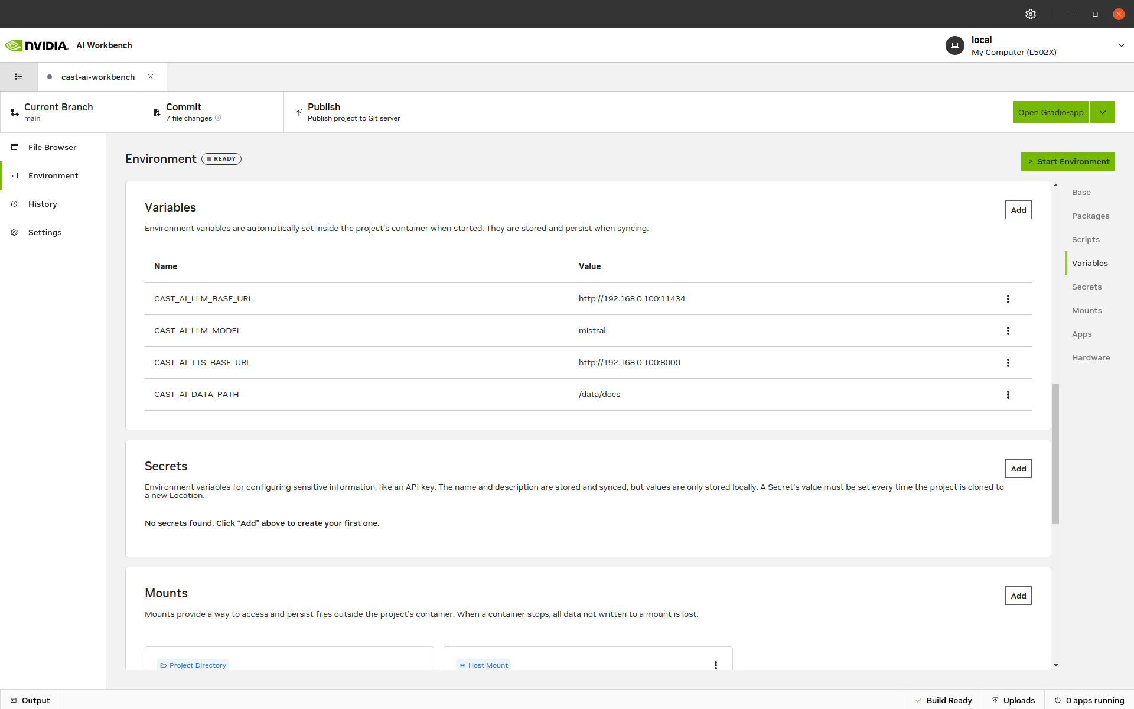Screen dimensions: 1134x709
Task: Open the Uploads status panel
Action: pos(1013,700)
